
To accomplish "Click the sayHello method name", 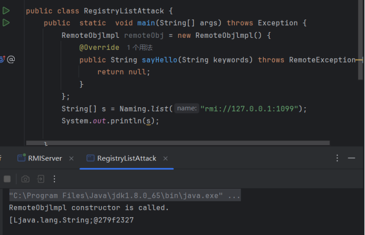I will (158, 59).
